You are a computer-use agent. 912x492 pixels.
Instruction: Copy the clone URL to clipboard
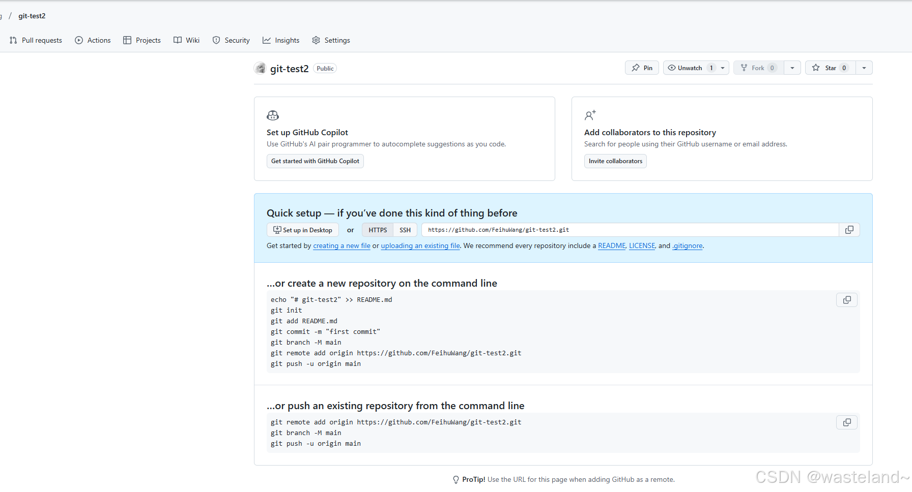click(x=849, y=230)
